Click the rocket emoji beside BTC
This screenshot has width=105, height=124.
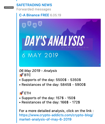pos(21,75)
